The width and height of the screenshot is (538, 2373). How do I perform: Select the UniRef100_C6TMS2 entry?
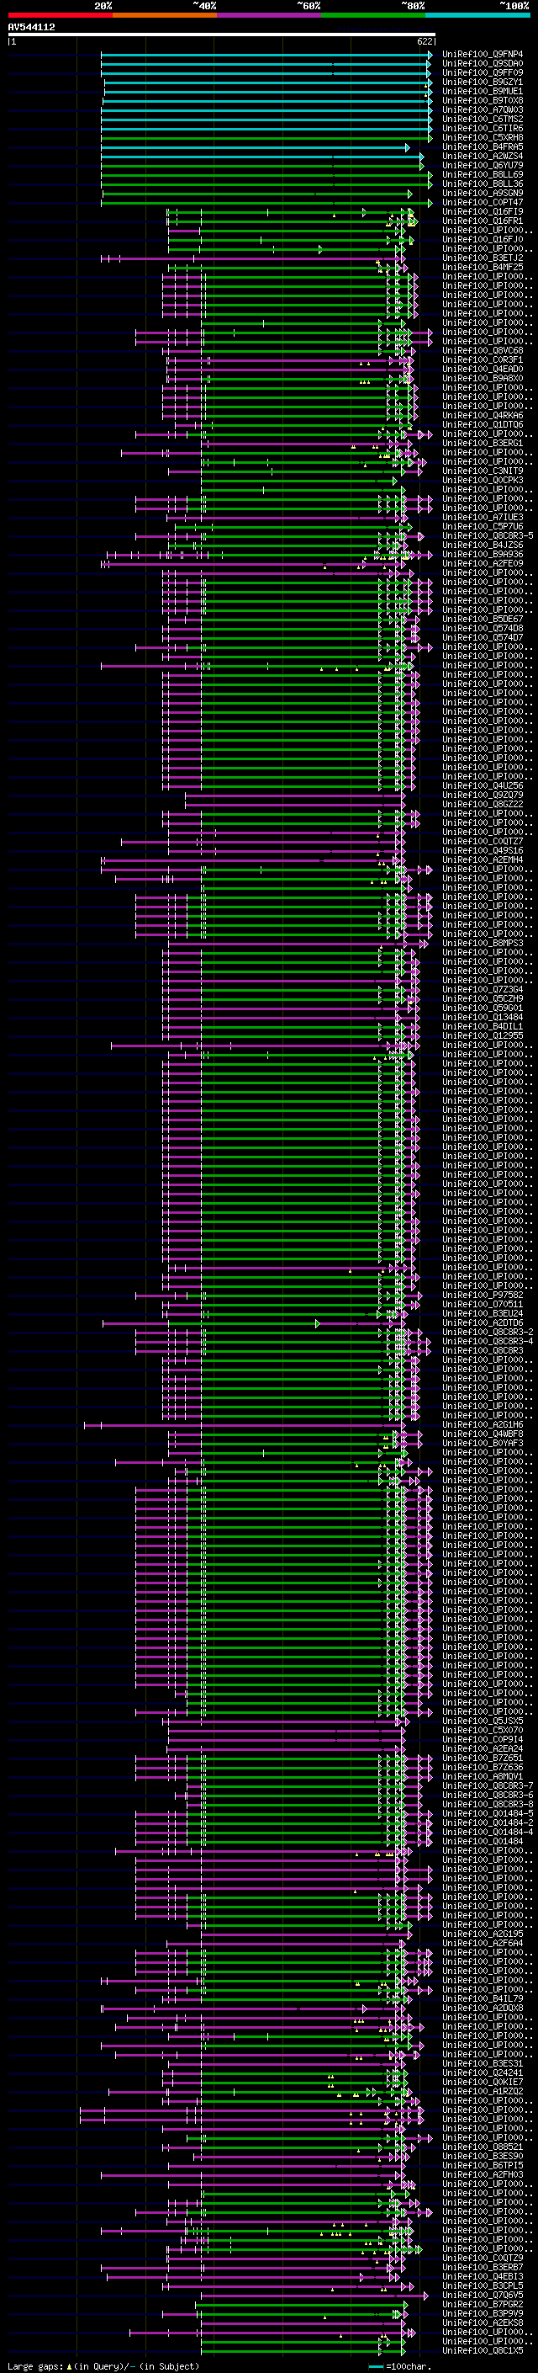483,119
